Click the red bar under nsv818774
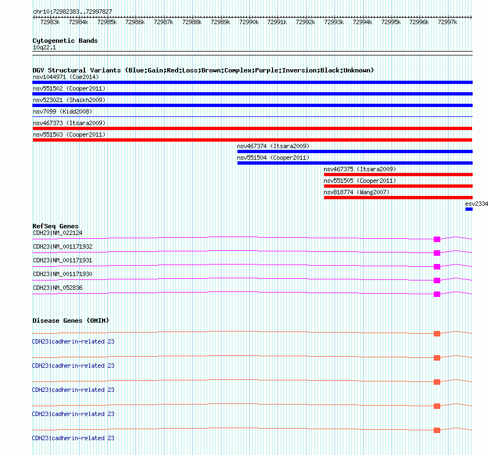Image resolution: width=488 pixels, height=455 pixels. (x=398, y=198)
